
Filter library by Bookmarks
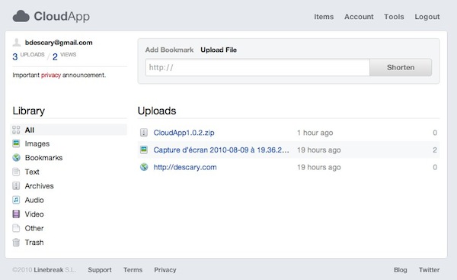point(43,158)
